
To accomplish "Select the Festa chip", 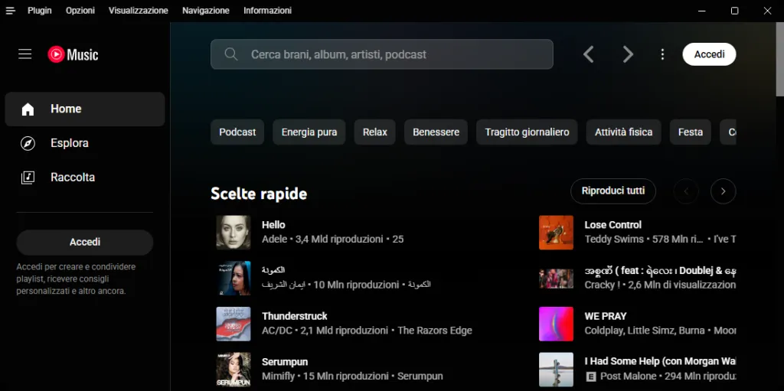I will pos(691,132).
